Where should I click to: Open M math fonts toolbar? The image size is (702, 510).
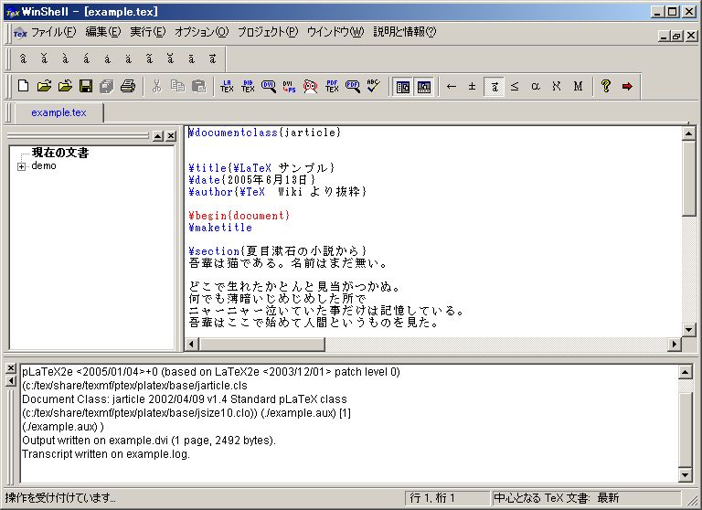(578, 87)
